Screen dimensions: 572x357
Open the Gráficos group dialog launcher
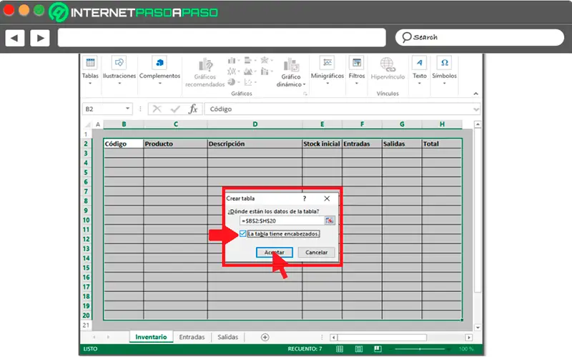pos(305,94)
